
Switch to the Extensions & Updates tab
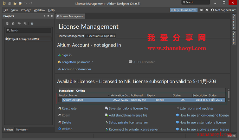pyautogui.click(x=101, y=36)
